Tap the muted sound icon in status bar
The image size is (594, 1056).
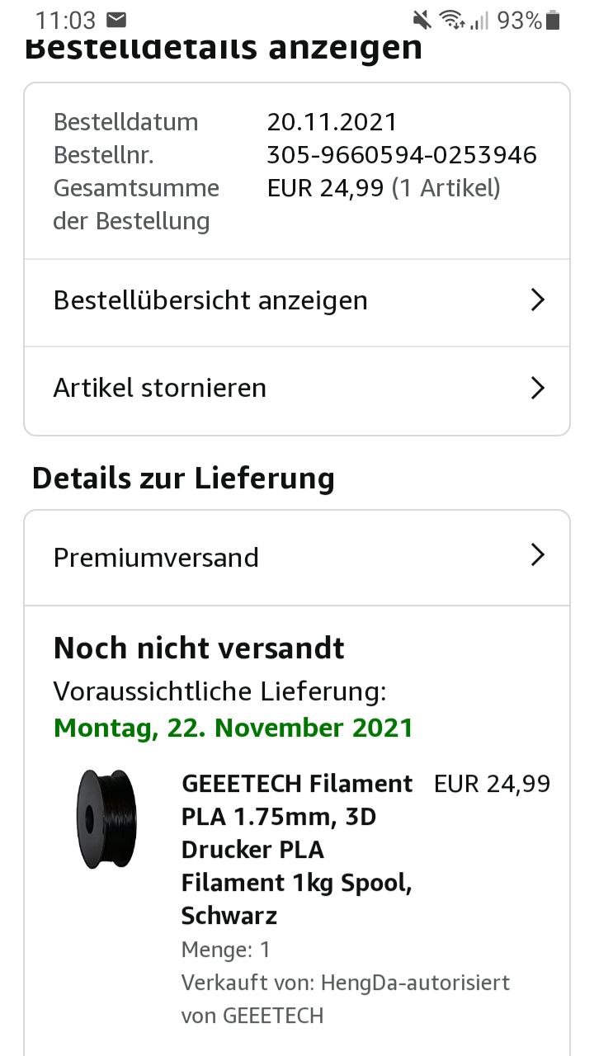coord(422,20)
